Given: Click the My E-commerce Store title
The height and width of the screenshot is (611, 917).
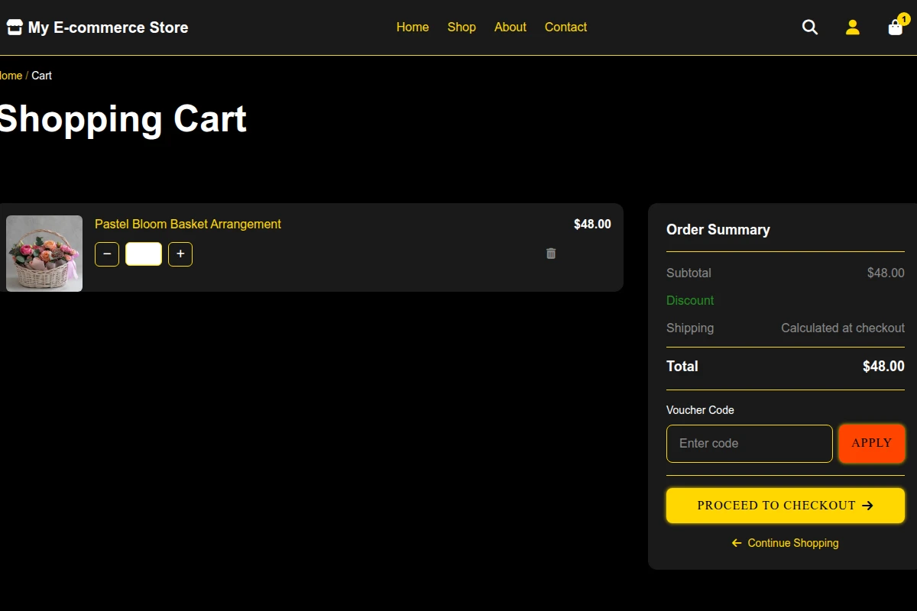Looking at the screenshot, I should pyautogui.click(x=108, y=27).
